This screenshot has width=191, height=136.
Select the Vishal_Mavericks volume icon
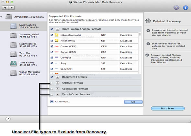13,73
